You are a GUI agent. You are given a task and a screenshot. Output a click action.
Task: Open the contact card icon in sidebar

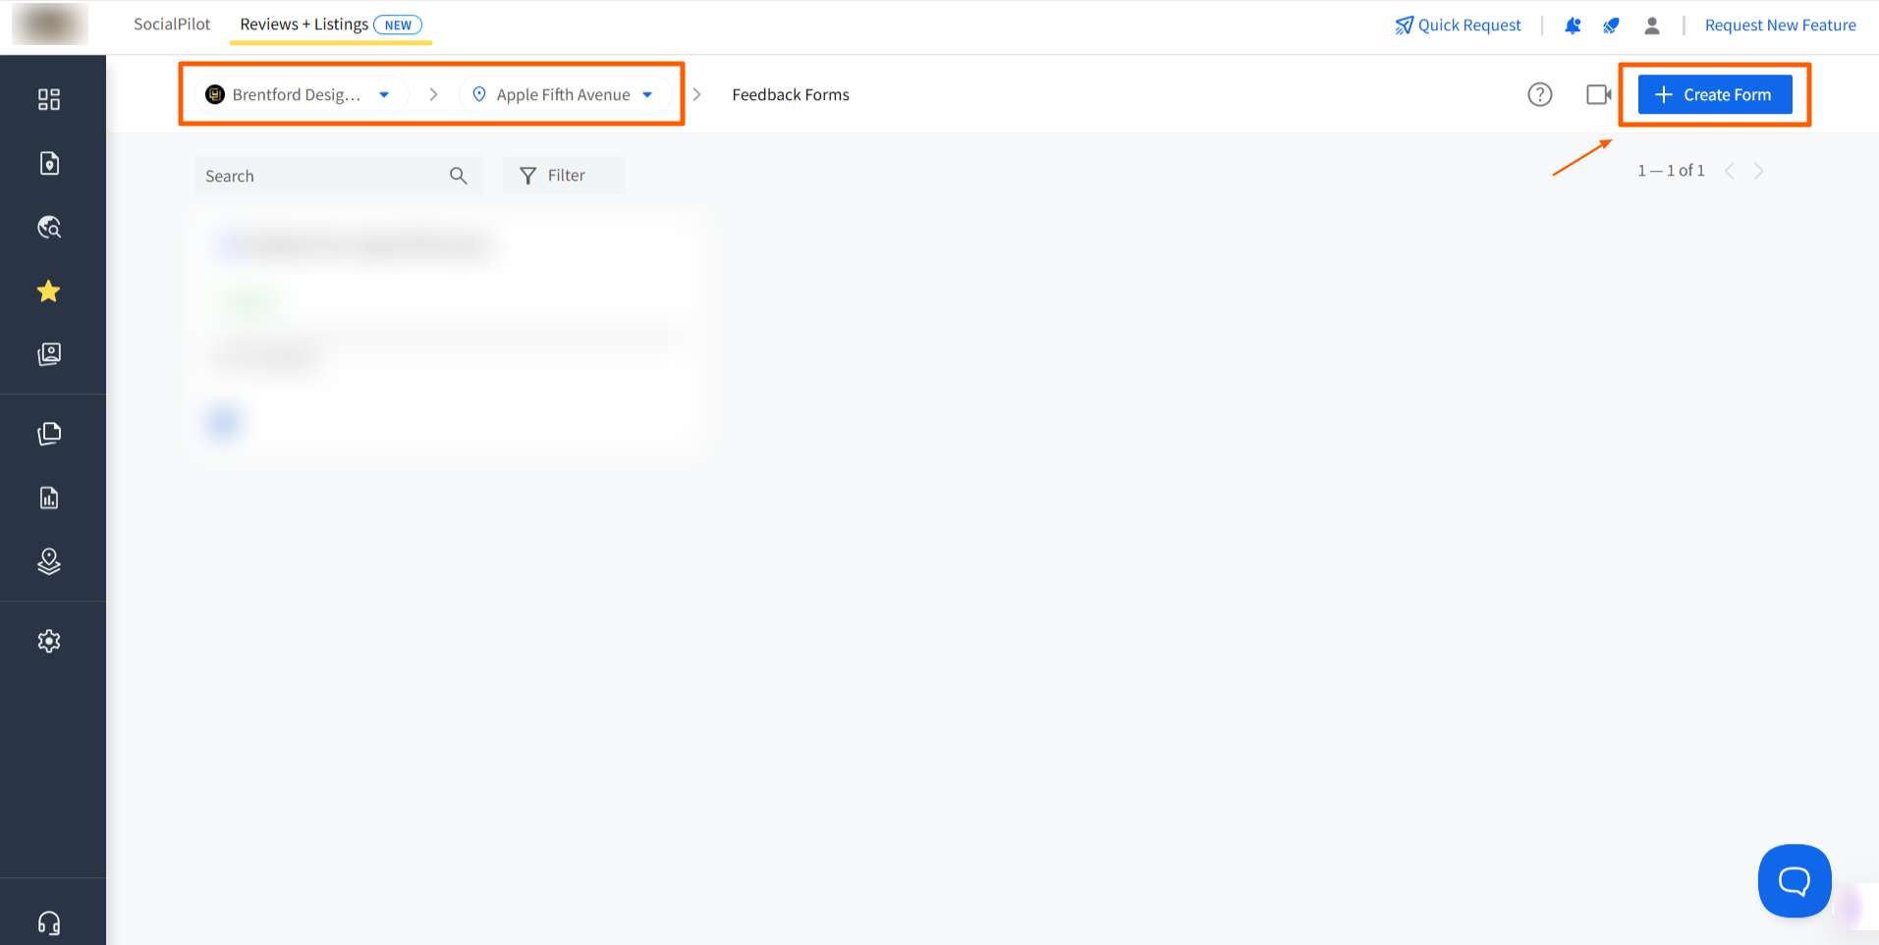pyautogui.click(x=49, y=354)
